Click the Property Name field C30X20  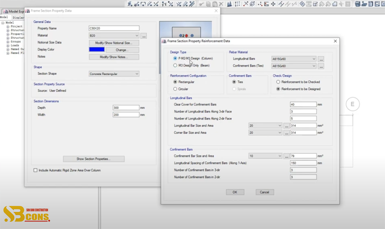click(x=114, y=28)
